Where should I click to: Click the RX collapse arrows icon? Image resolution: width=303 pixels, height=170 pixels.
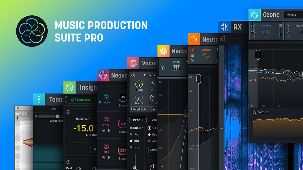(x=222, y=38)
